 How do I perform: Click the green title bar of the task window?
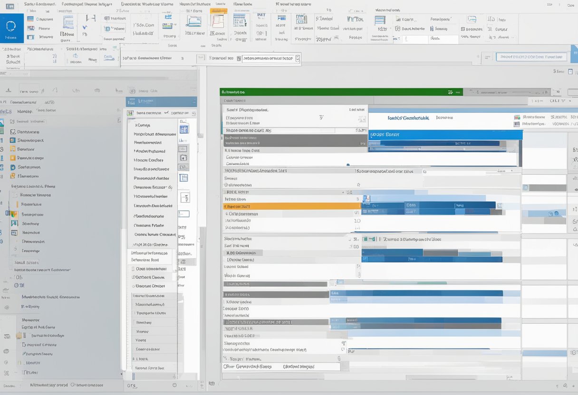(333, 92)
